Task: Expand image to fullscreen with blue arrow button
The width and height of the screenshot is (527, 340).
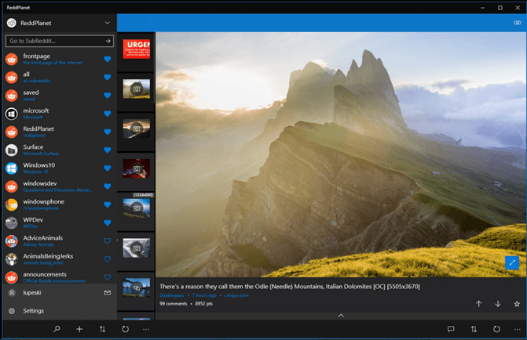Action: click(x=512, y=263)
